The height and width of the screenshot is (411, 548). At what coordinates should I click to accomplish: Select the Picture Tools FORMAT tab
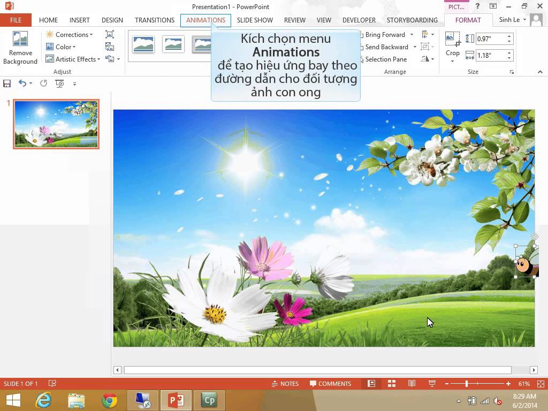point(468,20)
